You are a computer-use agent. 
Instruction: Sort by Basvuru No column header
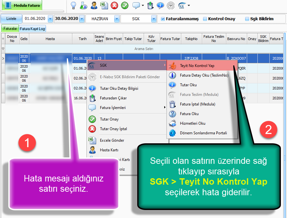point(236,39)
